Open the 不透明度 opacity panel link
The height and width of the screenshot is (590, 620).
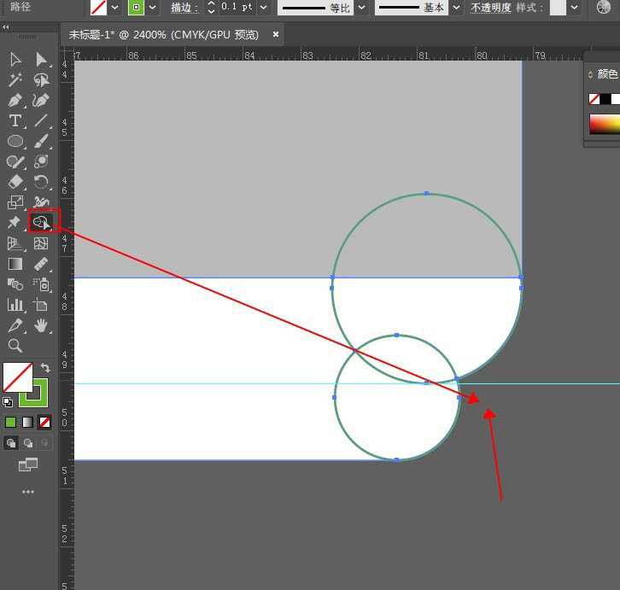coord(491,8)
